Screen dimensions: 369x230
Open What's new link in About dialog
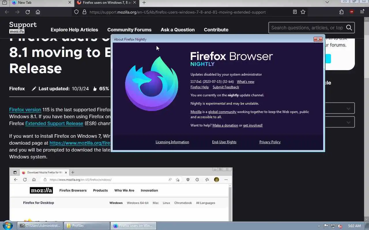[x=246, y=82]
